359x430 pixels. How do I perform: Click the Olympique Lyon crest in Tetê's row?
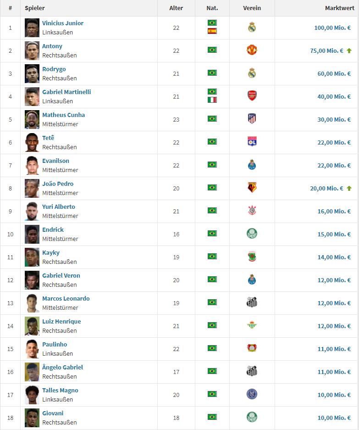[x=252, y=142]
